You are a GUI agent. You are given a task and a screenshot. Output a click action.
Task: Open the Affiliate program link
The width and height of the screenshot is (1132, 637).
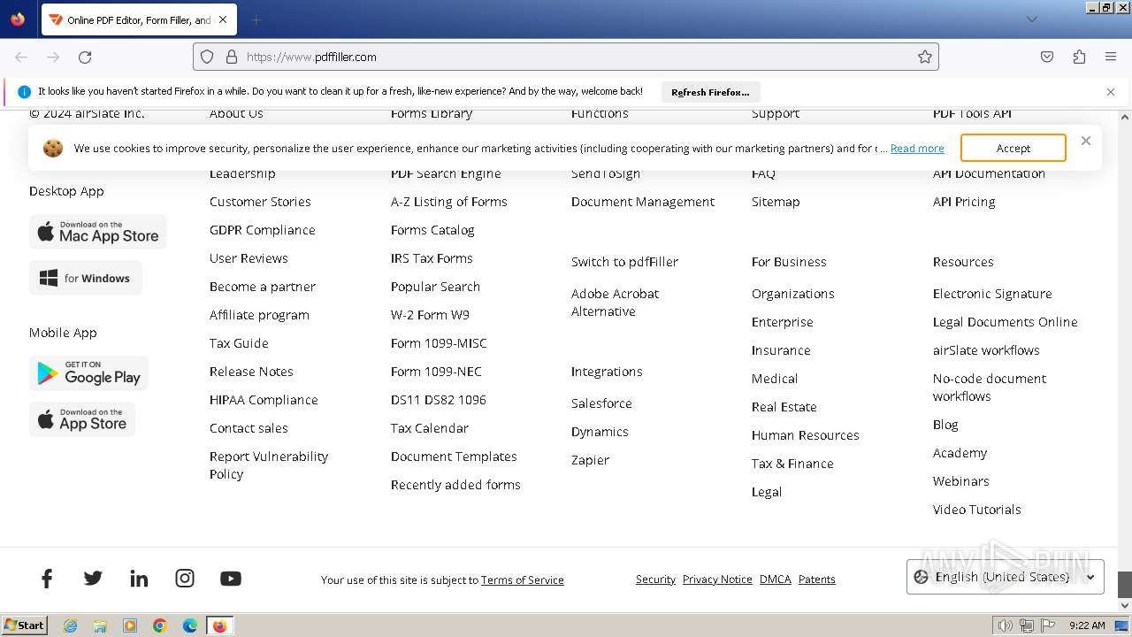259,315
